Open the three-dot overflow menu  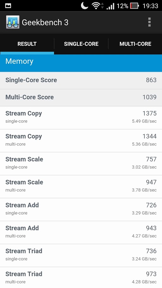[149, 22]
